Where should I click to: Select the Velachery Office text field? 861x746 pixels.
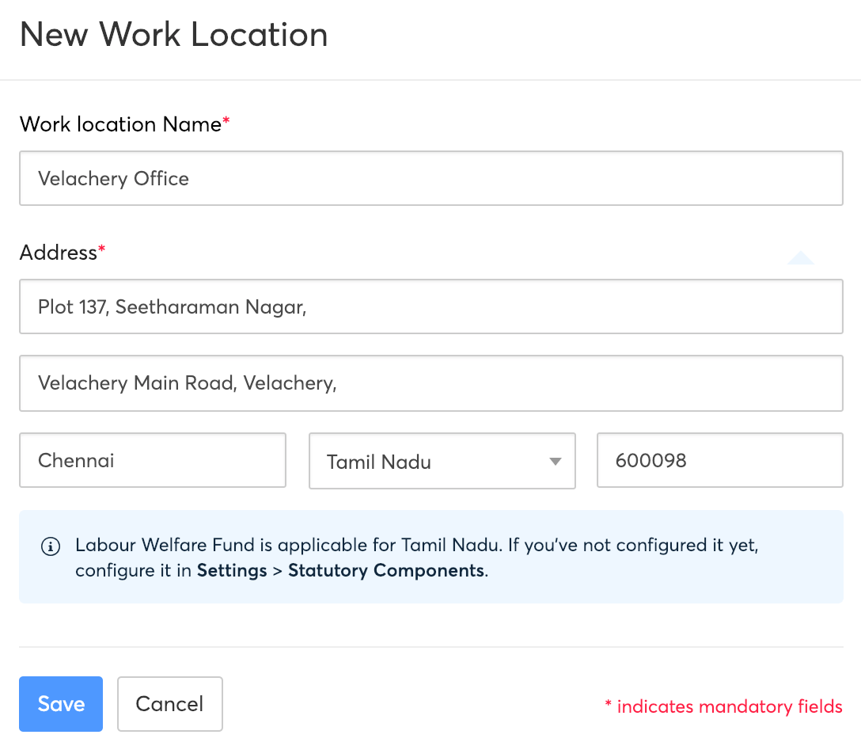point(430,178)
